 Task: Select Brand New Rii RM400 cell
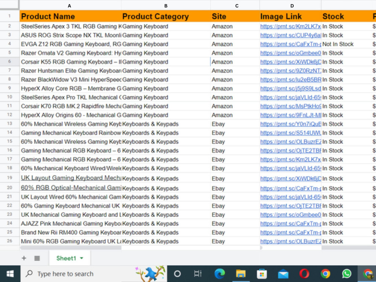click(71, 232)
